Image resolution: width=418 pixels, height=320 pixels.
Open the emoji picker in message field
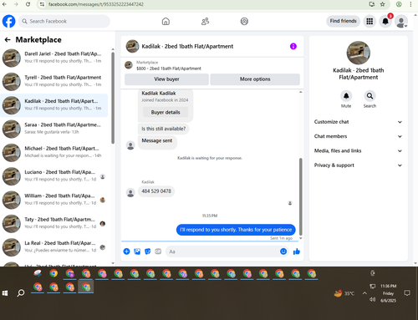point(283,251)
